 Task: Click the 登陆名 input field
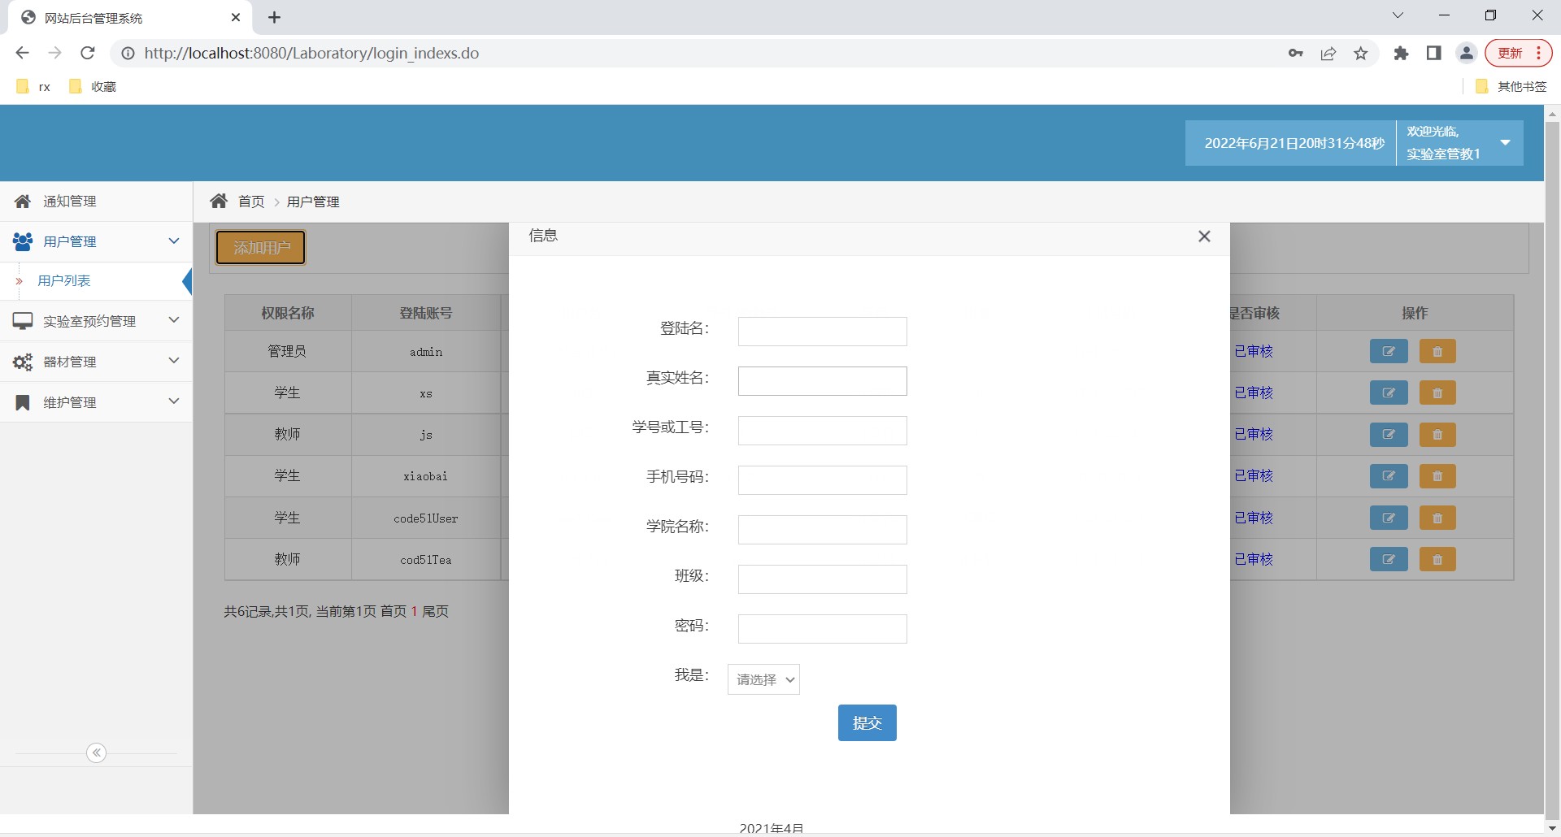click(822, 332)
